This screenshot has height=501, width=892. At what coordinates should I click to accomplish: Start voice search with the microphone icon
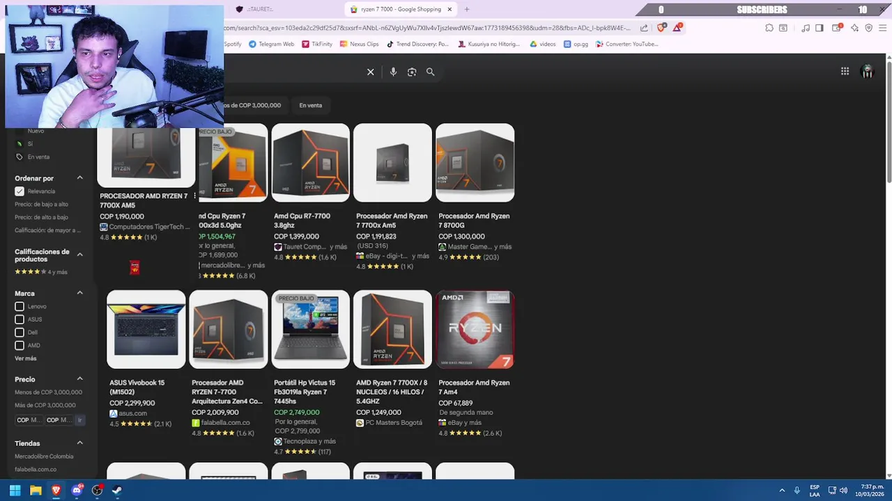393,72
